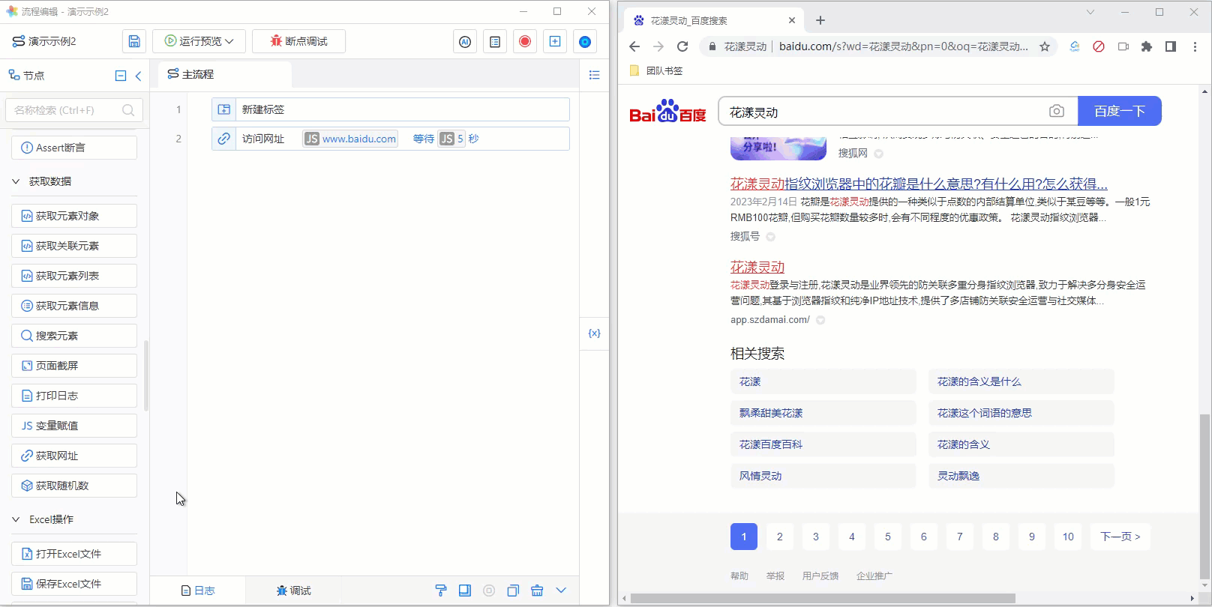Reload the Baidu page in Chrome

[x=682, y=46]
